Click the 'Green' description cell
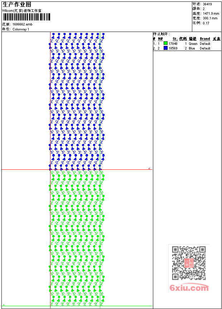This screenshot has width=222, height=309. tap(193, 43)
